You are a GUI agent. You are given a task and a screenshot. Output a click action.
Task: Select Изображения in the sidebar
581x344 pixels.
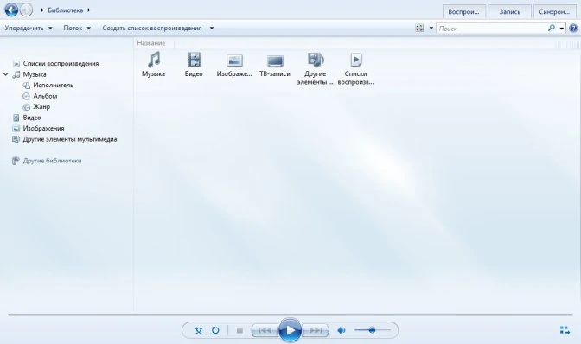(x=39, y=129)
